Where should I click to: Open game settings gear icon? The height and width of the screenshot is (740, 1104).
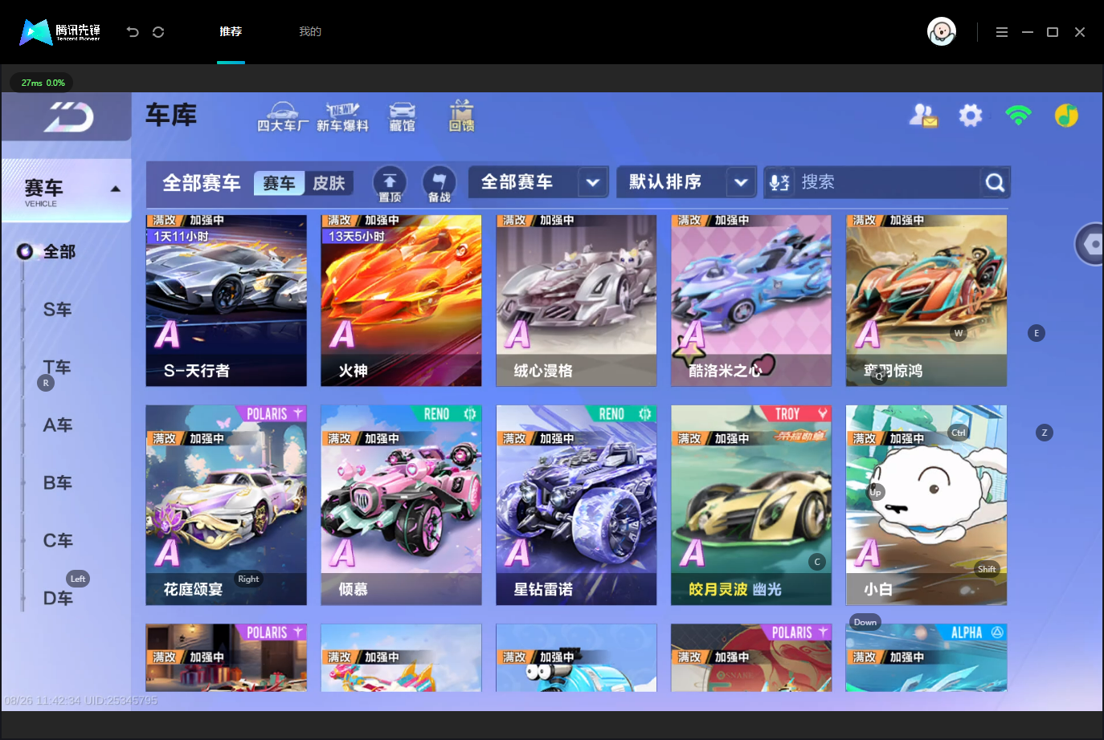point(971,116)
